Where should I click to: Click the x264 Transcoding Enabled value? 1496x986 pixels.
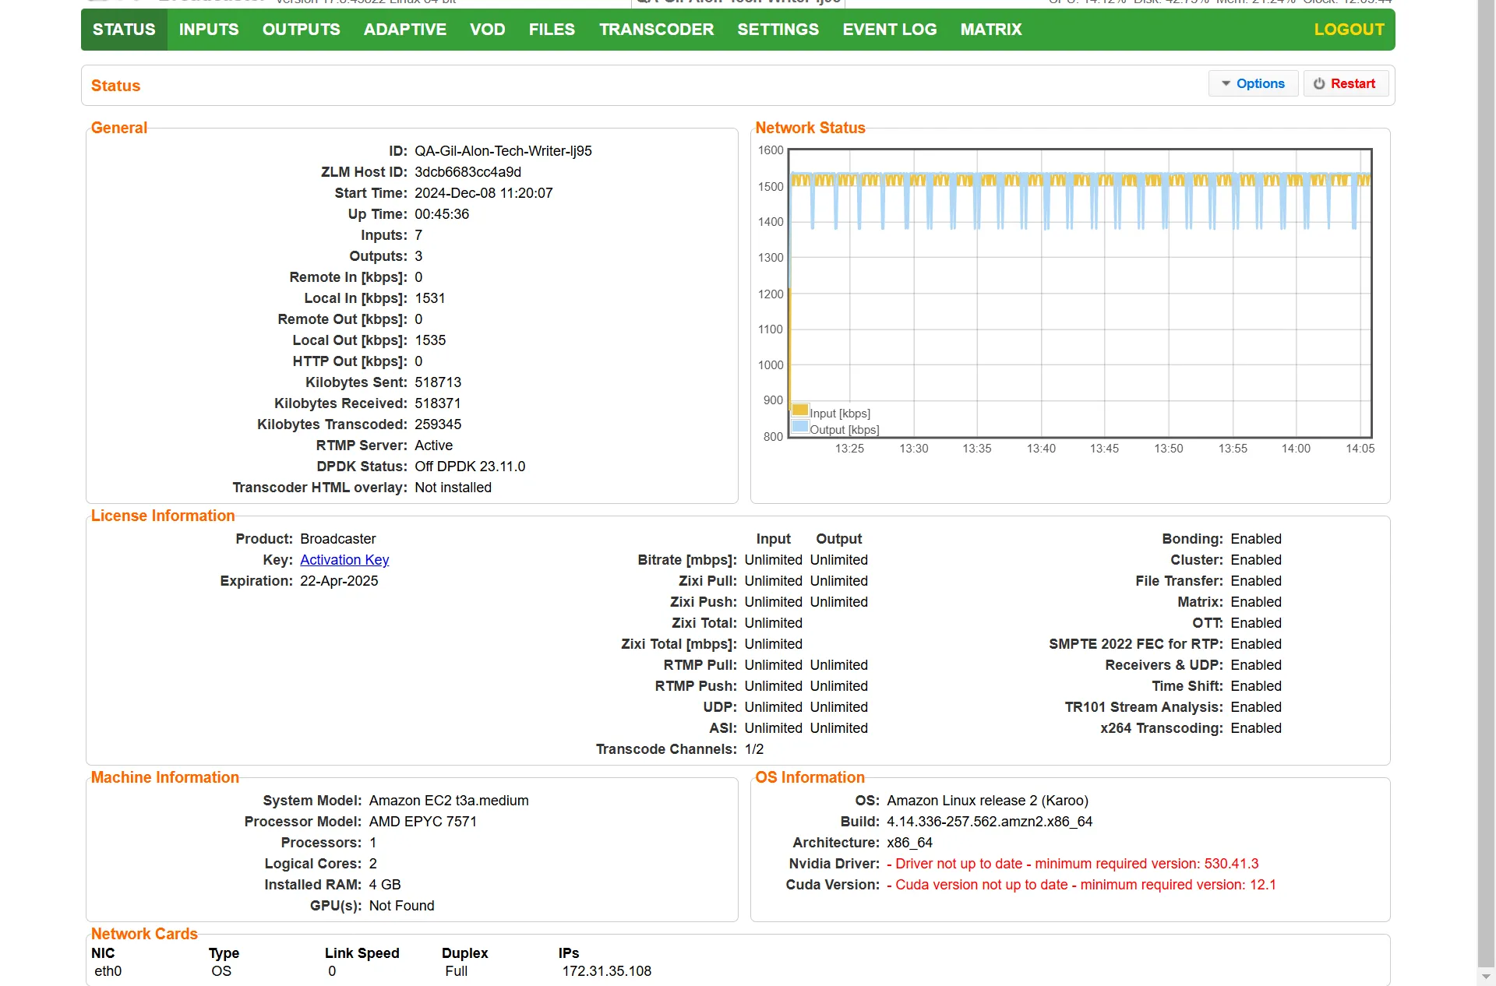(x=1256, y=728)
